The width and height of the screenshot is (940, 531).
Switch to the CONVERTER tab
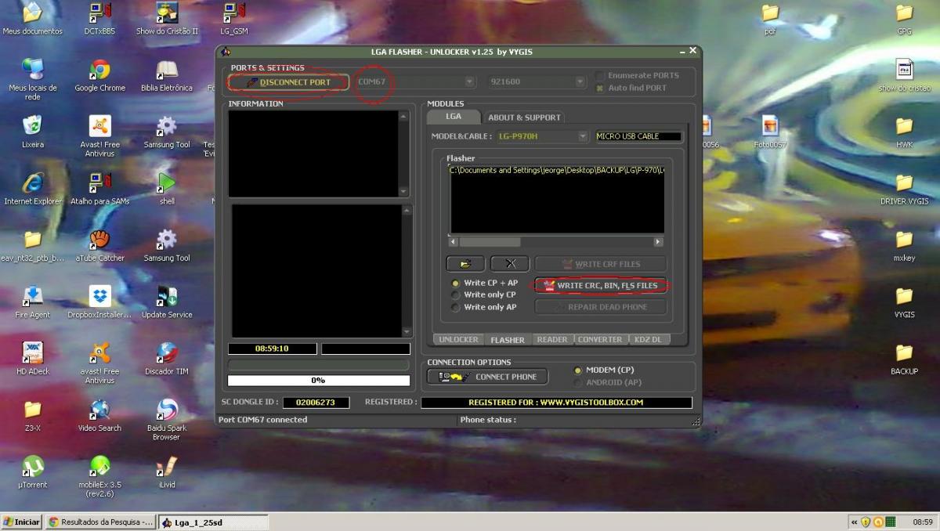point(599,340)
